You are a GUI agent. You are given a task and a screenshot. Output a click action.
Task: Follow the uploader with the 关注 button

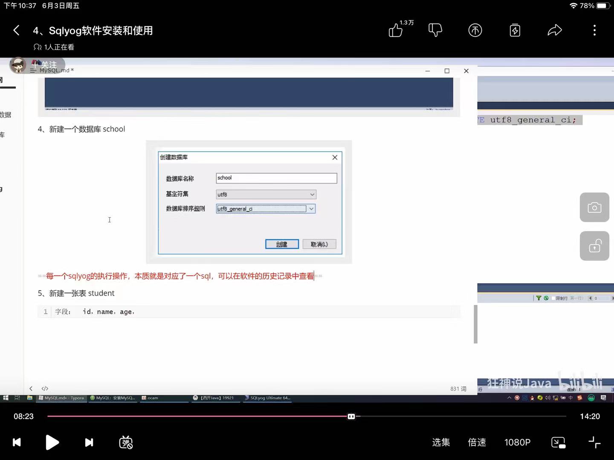click(44, 65)
